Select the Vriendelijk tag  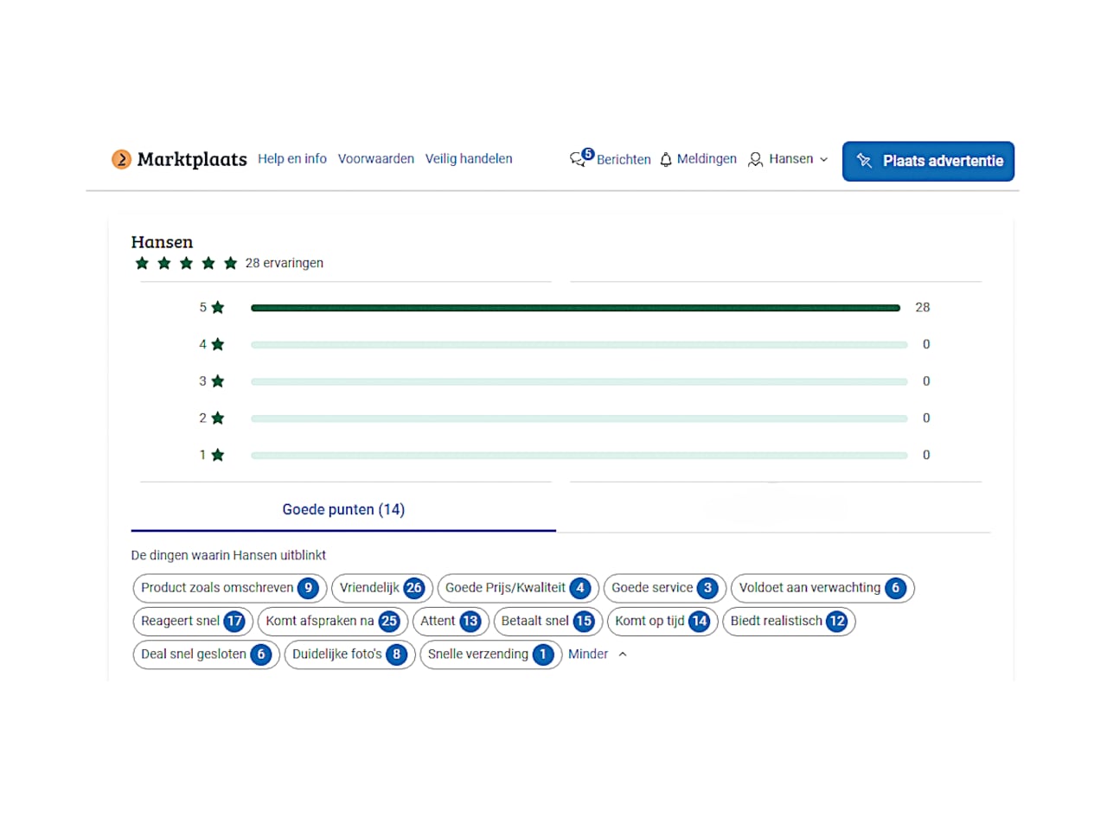[x=381, y=588]
